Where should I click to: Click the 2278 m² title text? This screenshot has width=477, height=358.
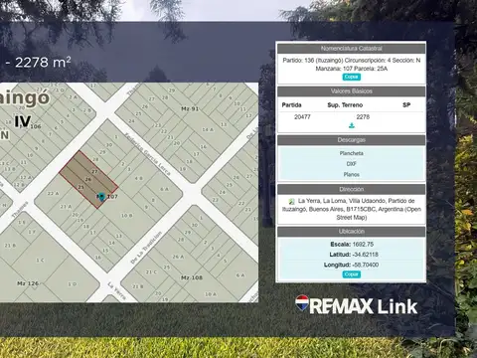pos(43,63)
